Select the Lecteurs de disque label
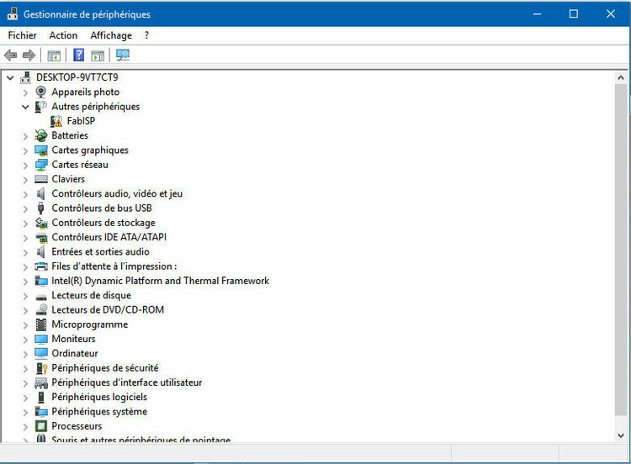The height and width of the screenshot is (464, 631). click(92, 295)
